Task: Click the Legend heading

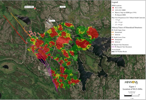Action: [115, 2]
